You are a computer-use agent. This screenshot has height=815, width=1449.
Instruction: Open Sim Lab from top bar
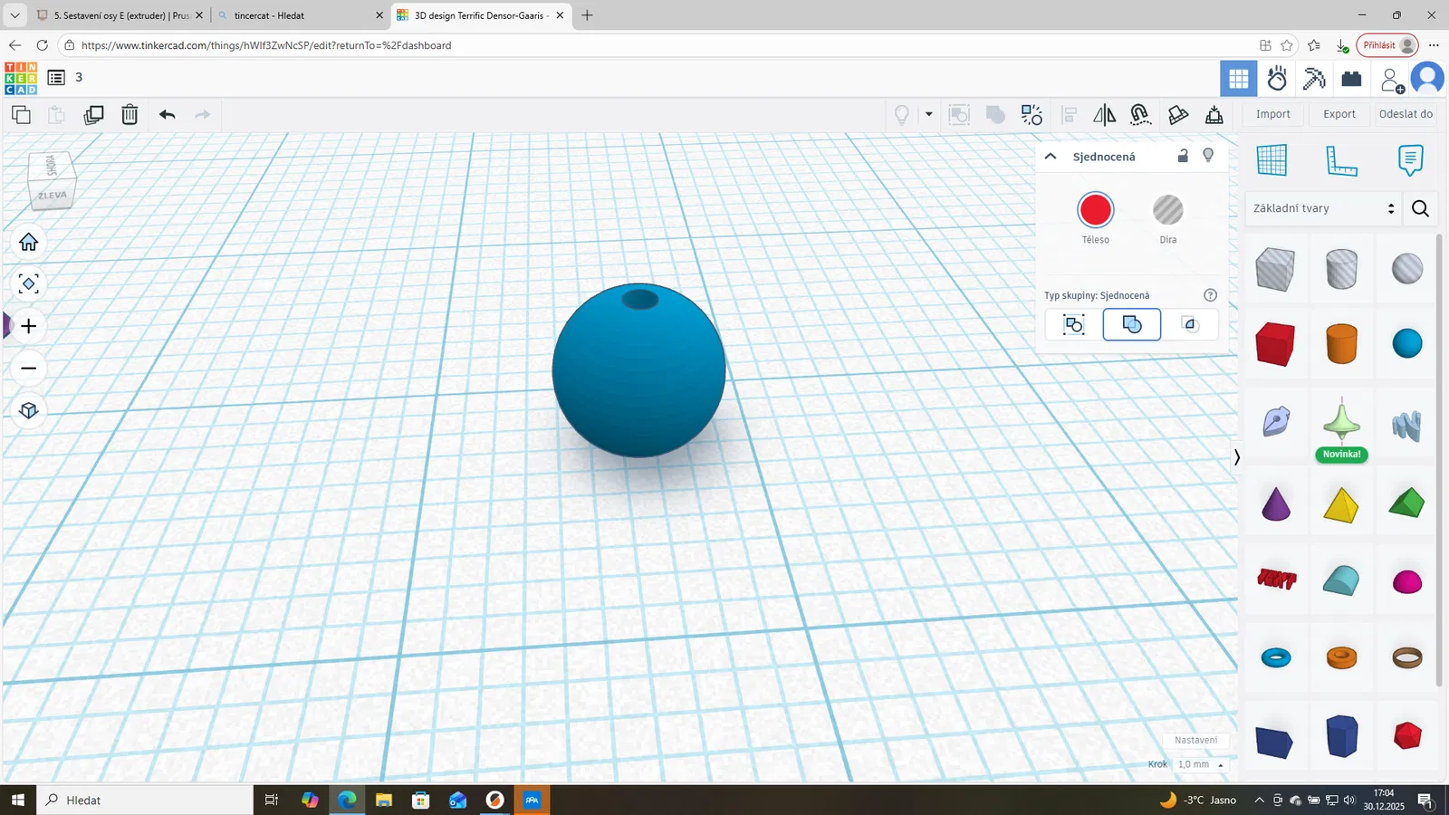click(x=1277, y=79)
